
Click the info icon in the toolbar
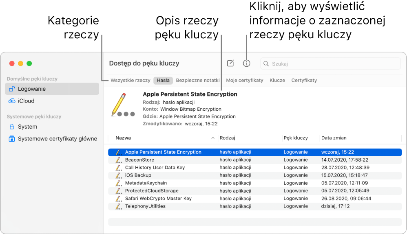coord(246,63)
